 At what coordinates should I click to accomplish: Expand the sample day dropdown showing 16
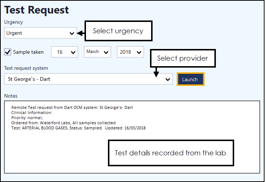64,52
